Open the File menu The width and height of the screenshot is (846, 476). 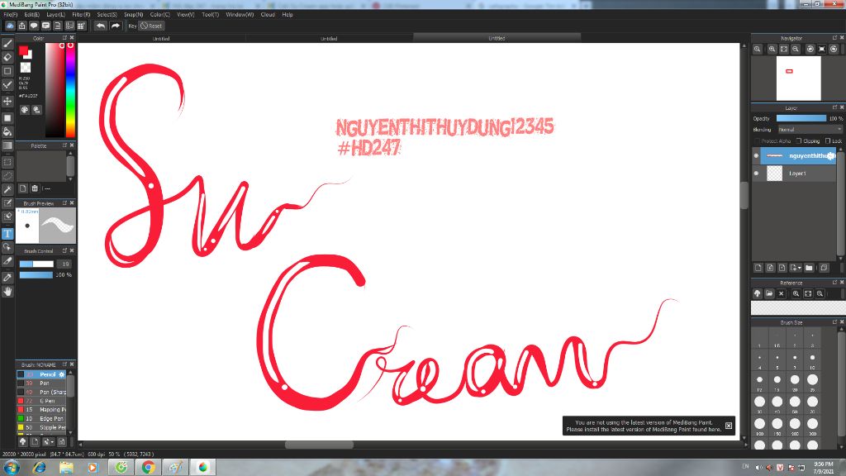(x=10, y=15)
